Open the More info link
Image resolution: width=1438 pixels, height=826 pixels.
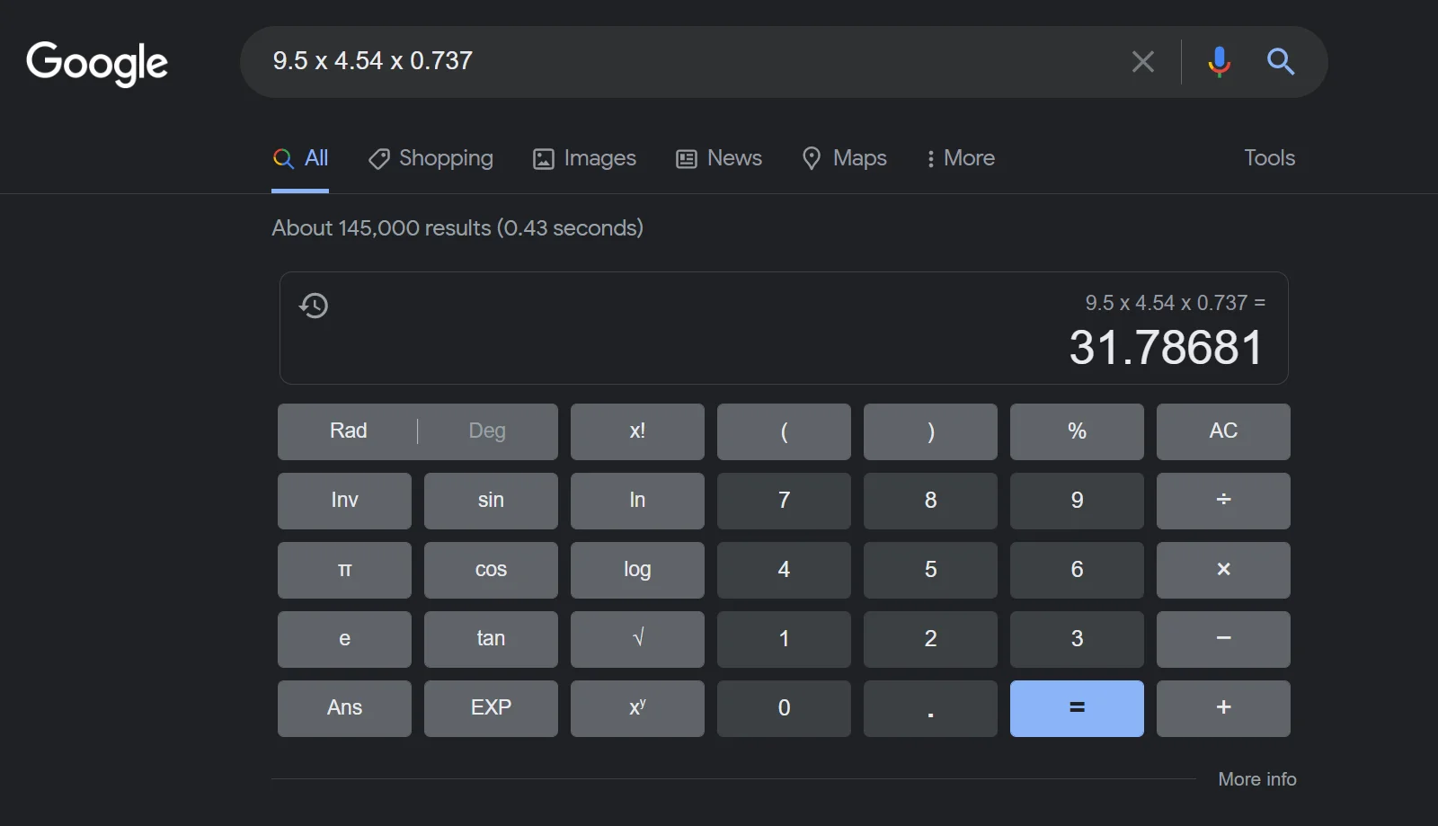1257,779
